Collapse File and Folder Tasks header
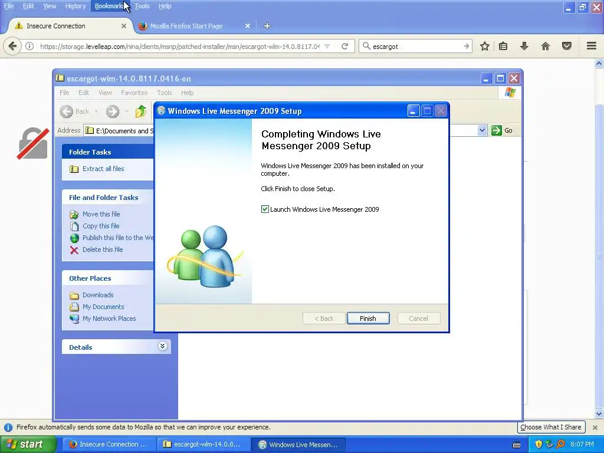The height and width of the screenshot is (453, 604). [x=107, y=197]
